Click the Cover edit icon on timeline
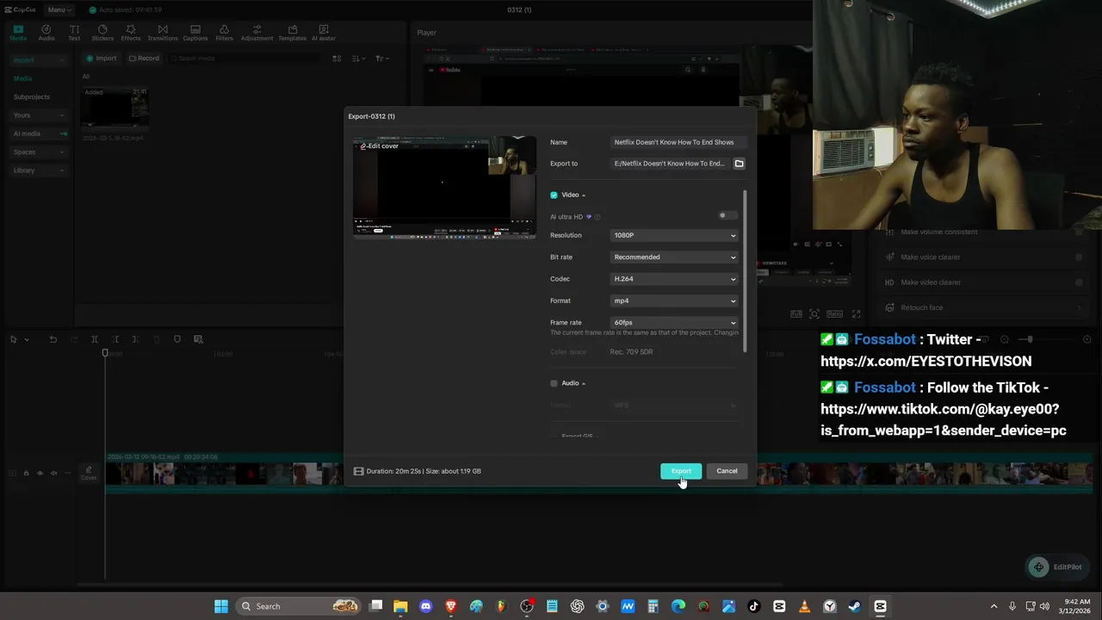Image resolution: width=1102 pixels, height=620 pixels. [89, 473]
